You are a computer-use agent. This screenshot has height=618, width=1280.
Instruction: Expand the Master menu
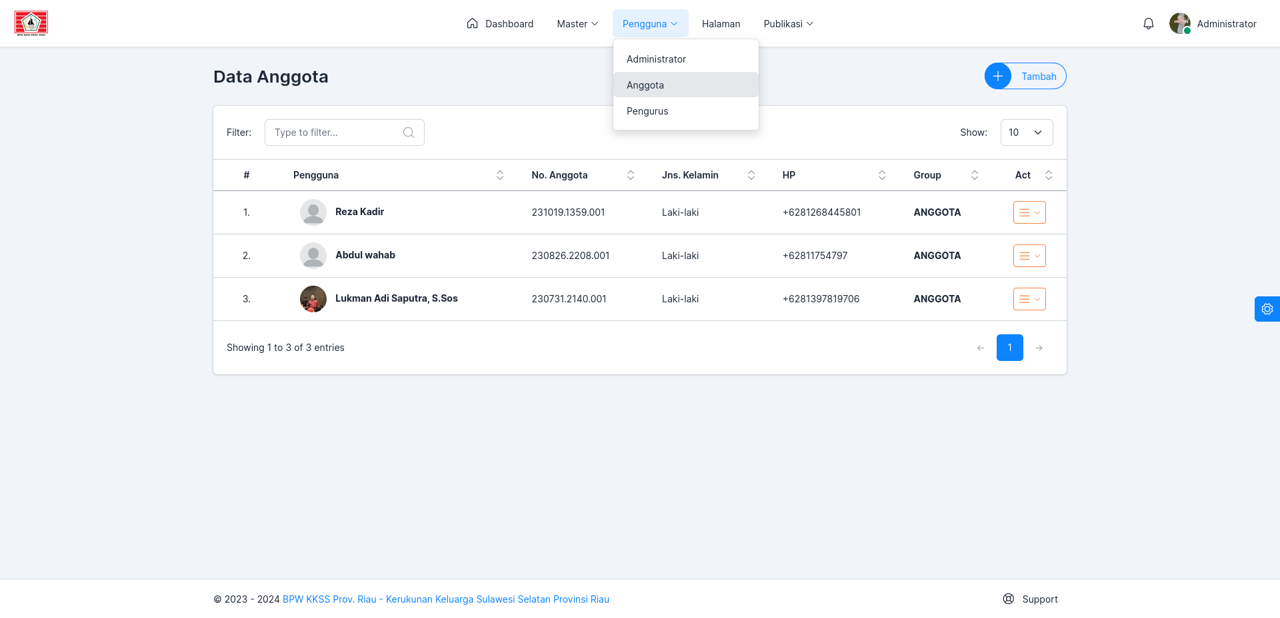click(x=577, y=24)
